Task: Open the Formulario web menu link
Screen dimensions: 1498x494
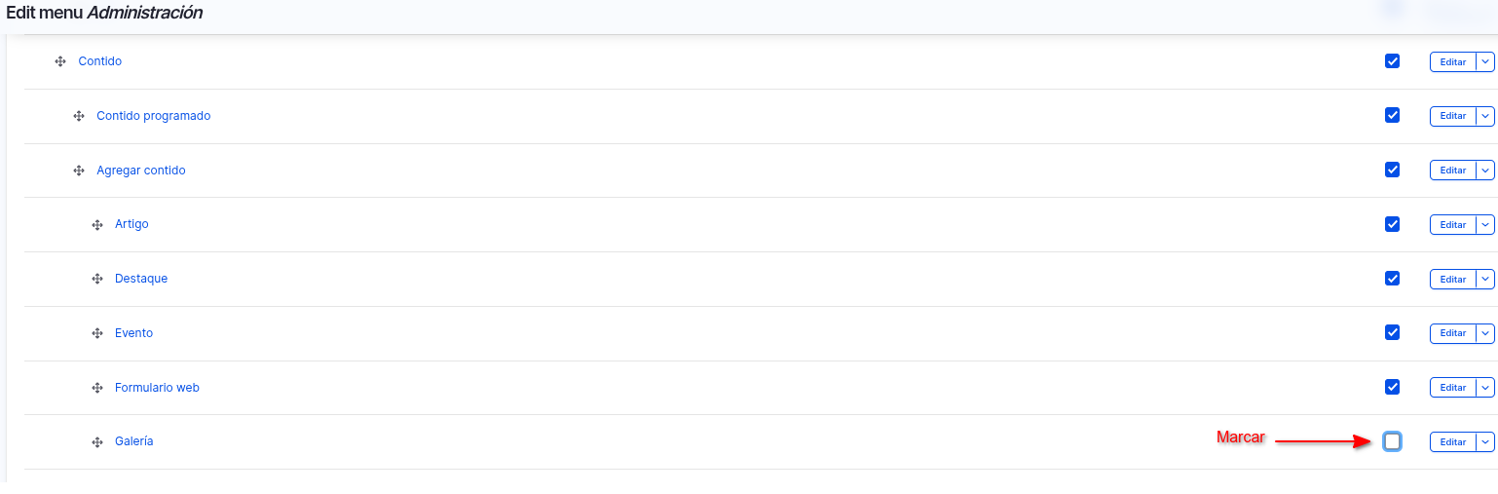Action: (157, 388)
